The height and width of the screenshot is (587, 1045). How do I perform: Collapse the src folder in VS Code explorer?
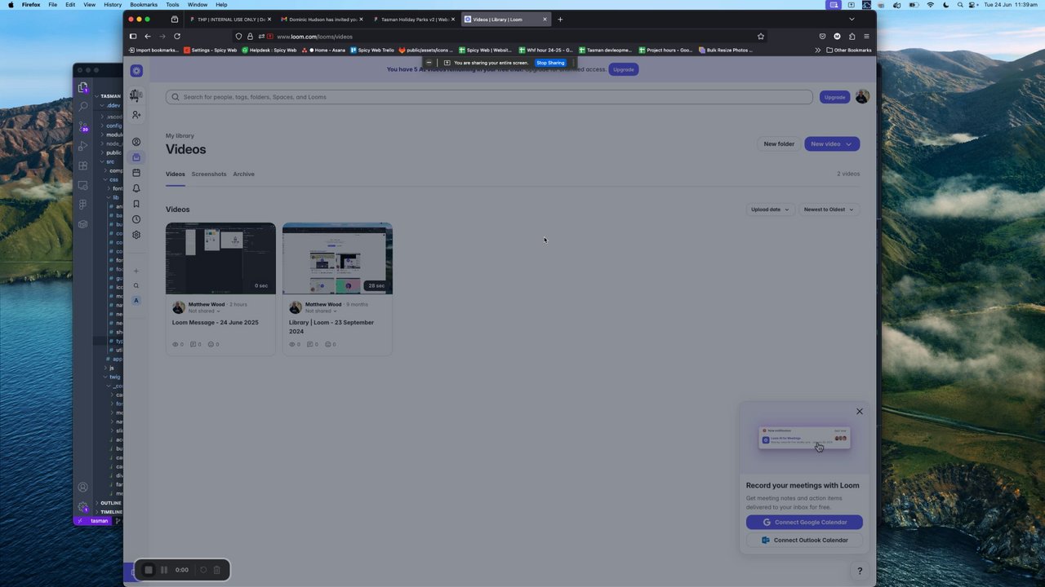click(108, 161)
